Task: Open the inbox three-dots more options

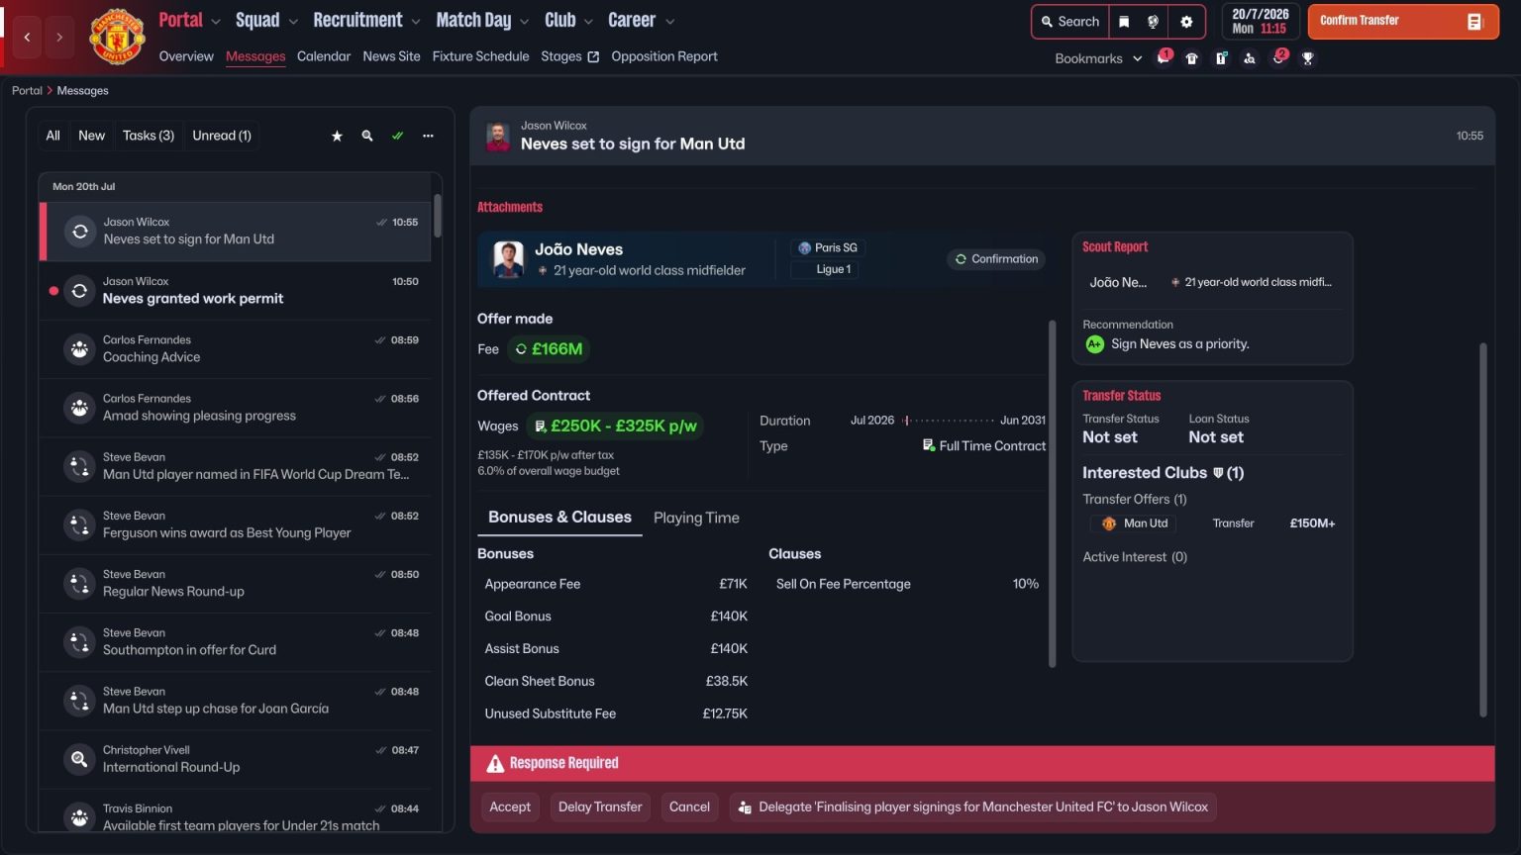Action: (x=428, y=136)
